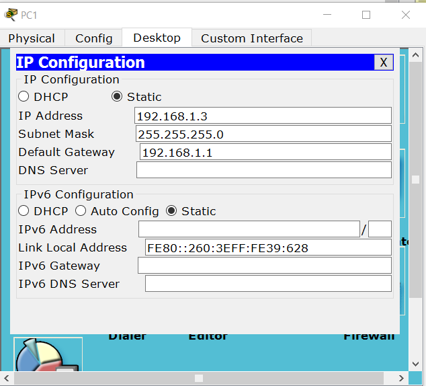Click the Link Local Address field
This screenshot has width=426, height=386.
[x=268, y=247]
